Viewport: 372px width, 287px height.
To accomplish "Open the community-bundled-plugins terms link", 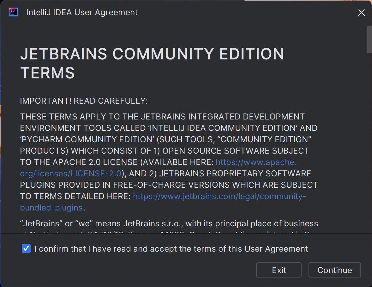I will [x=219, y=196].
